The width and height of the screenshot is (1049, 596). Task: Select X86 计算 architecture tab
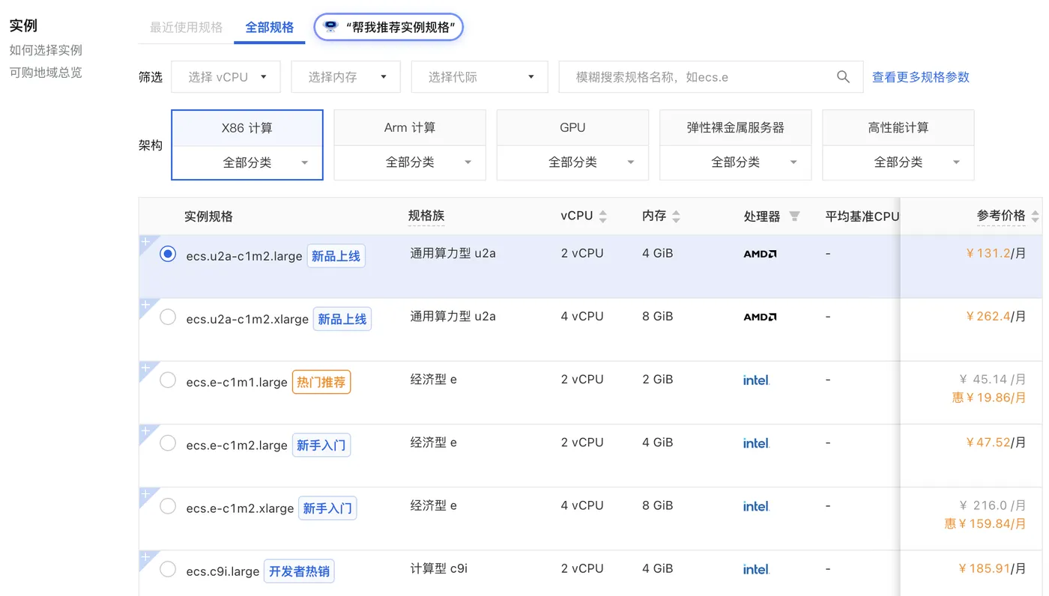tap(247, 128)
